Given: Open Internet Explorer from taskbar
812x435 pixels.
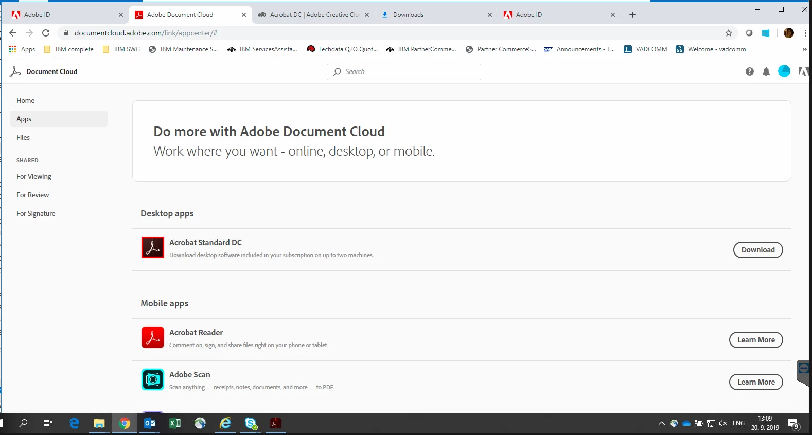Looking at the screenshot, I should pyautogui.click(x=225, y=423).
